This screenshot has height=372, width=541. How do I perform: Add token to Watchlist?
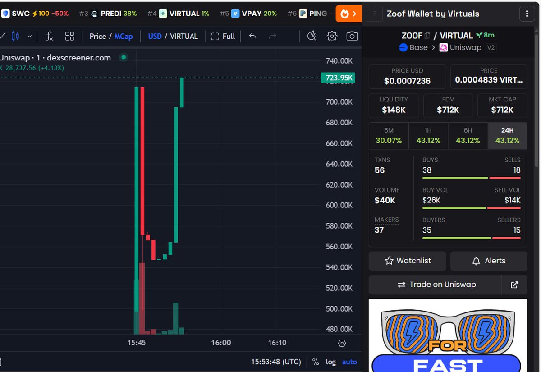click(x=408, y=261)
